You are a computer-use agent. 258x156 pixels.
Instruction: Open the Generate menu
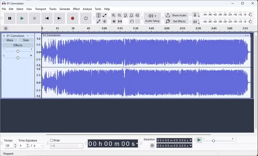(65, 9)
